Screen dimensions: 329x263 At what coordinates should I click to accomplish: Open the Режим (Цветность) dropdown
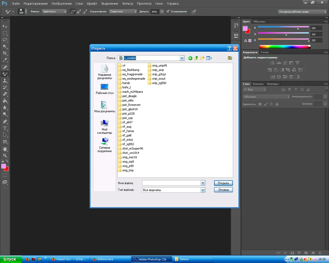(54, 12)
